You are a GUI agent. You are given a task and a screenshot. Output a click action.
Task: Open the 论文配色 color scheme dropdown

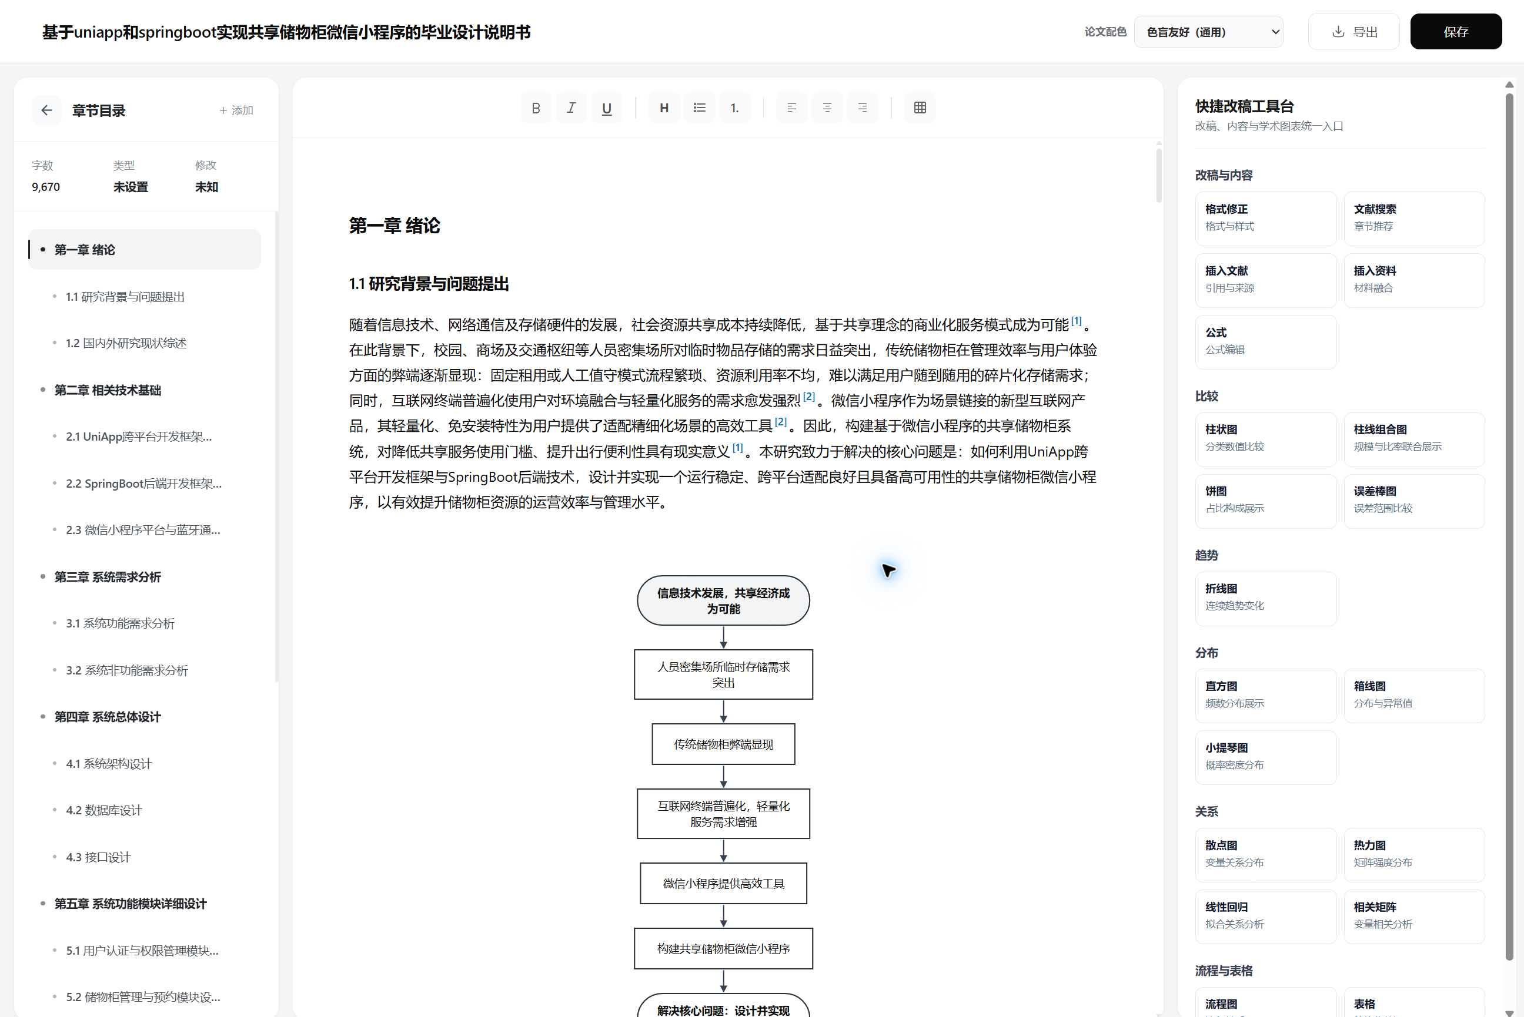tap(1208, 32)
